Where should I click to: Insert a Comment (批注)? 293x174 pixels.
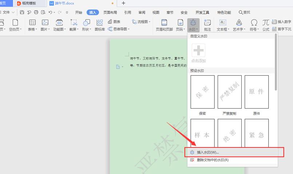(x=207, y=25)
